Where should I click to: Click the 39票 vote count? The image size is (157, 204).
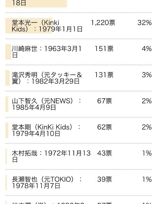point(104,179)
